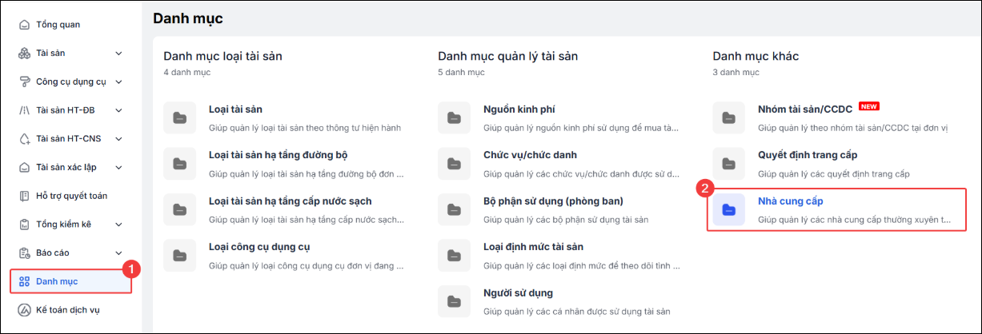Click folder icon beside Nguồn kinh phí

pos(454,117)
